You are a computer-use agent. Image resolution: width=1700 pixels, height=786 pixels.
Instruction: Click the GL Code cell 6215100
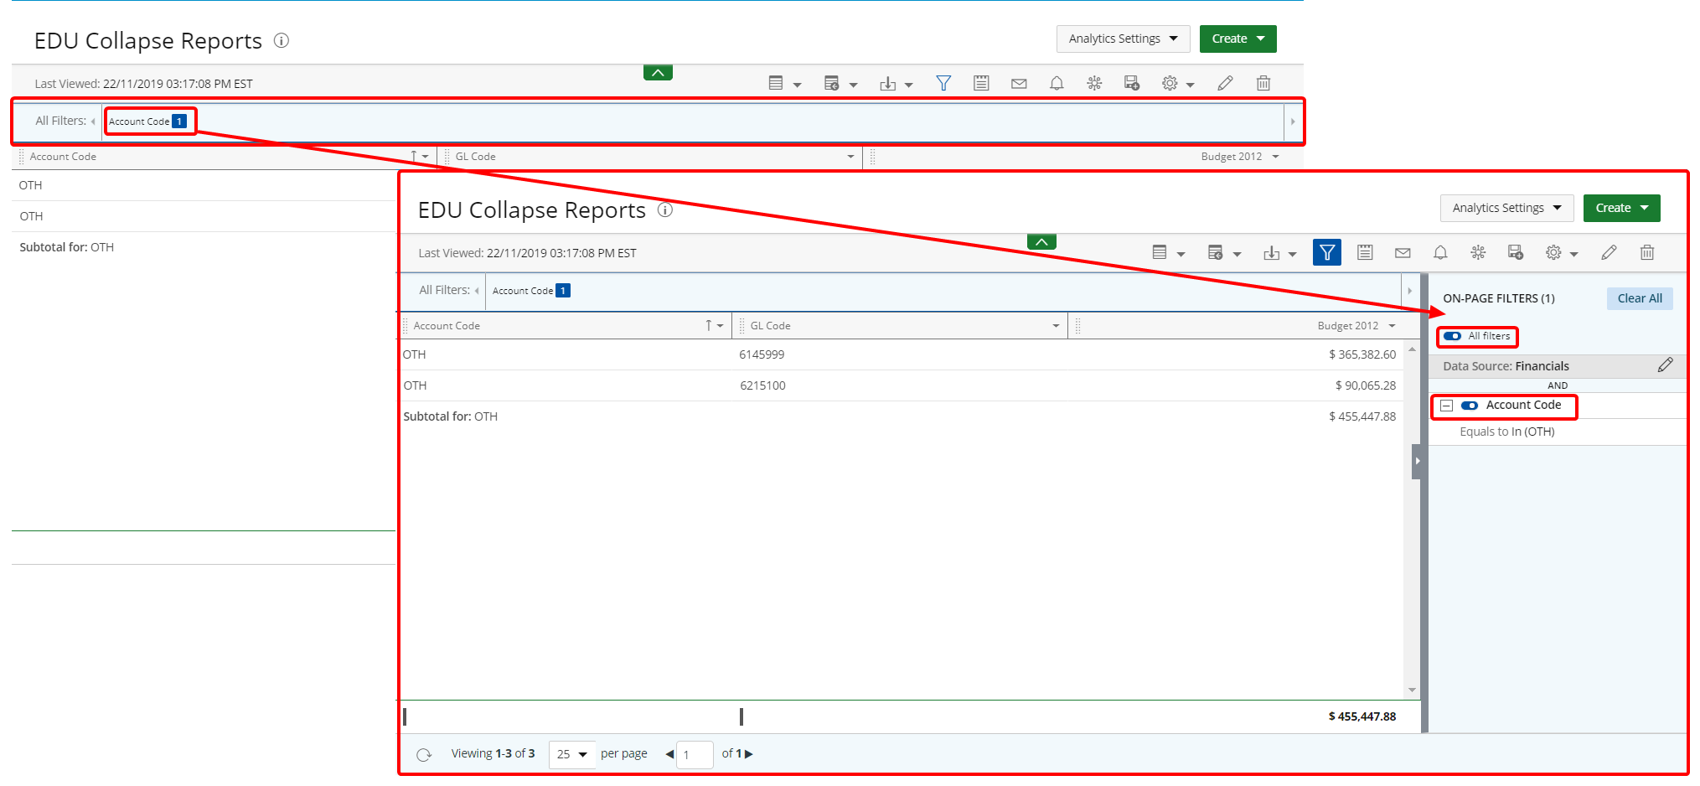click(762, 385)
